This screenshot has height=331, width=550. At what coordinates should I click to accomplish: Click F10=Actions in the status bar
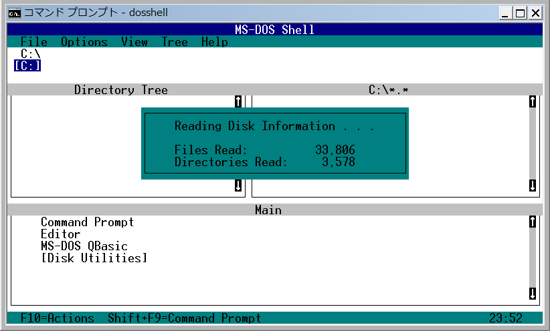(x=58, y=318)
